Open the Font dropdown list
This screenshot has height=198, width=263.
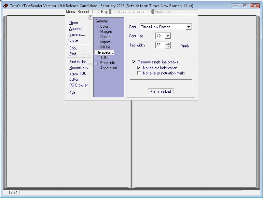point(188,27)
